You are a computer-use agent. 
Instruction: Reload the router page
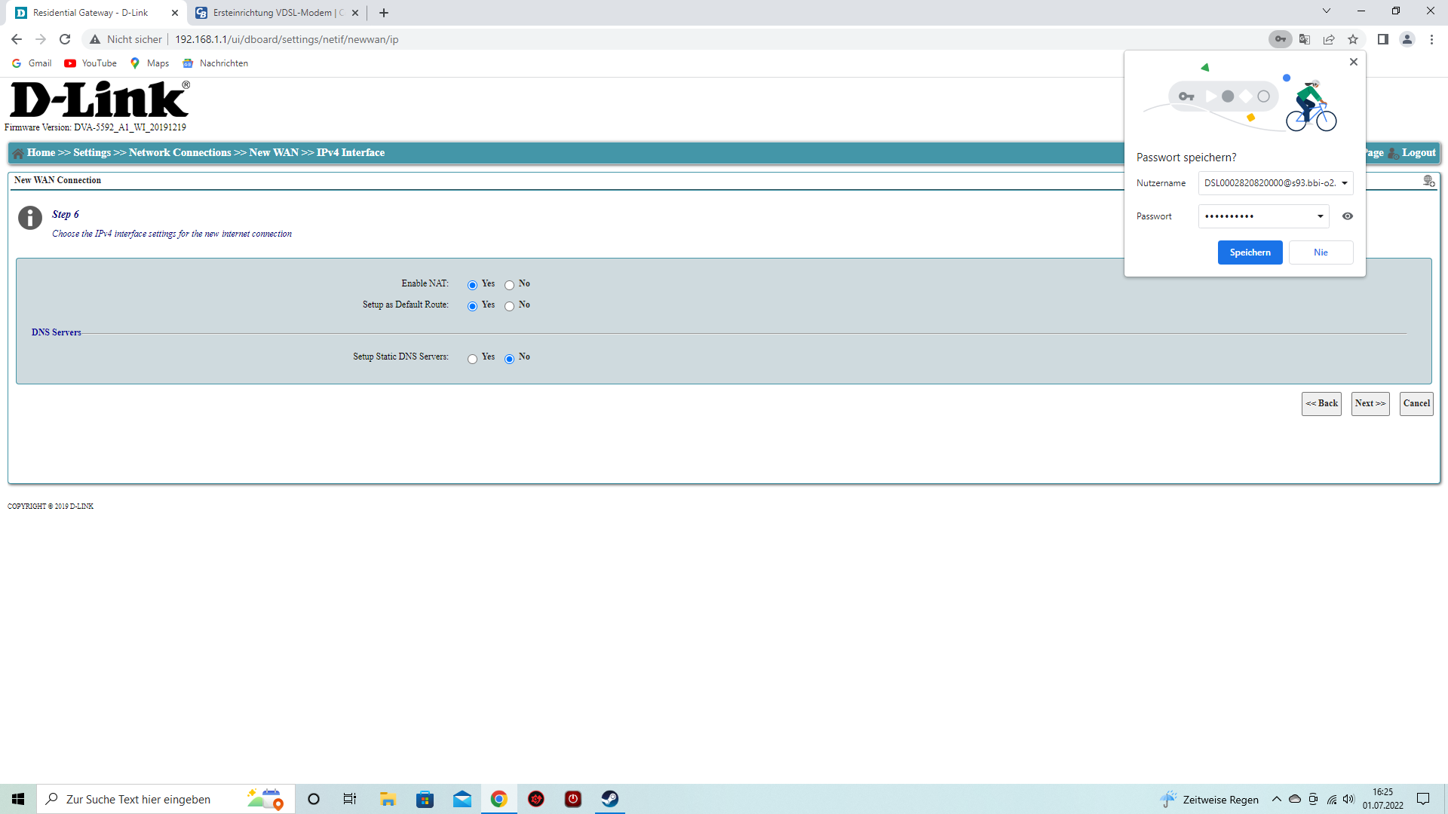[65, 39]
